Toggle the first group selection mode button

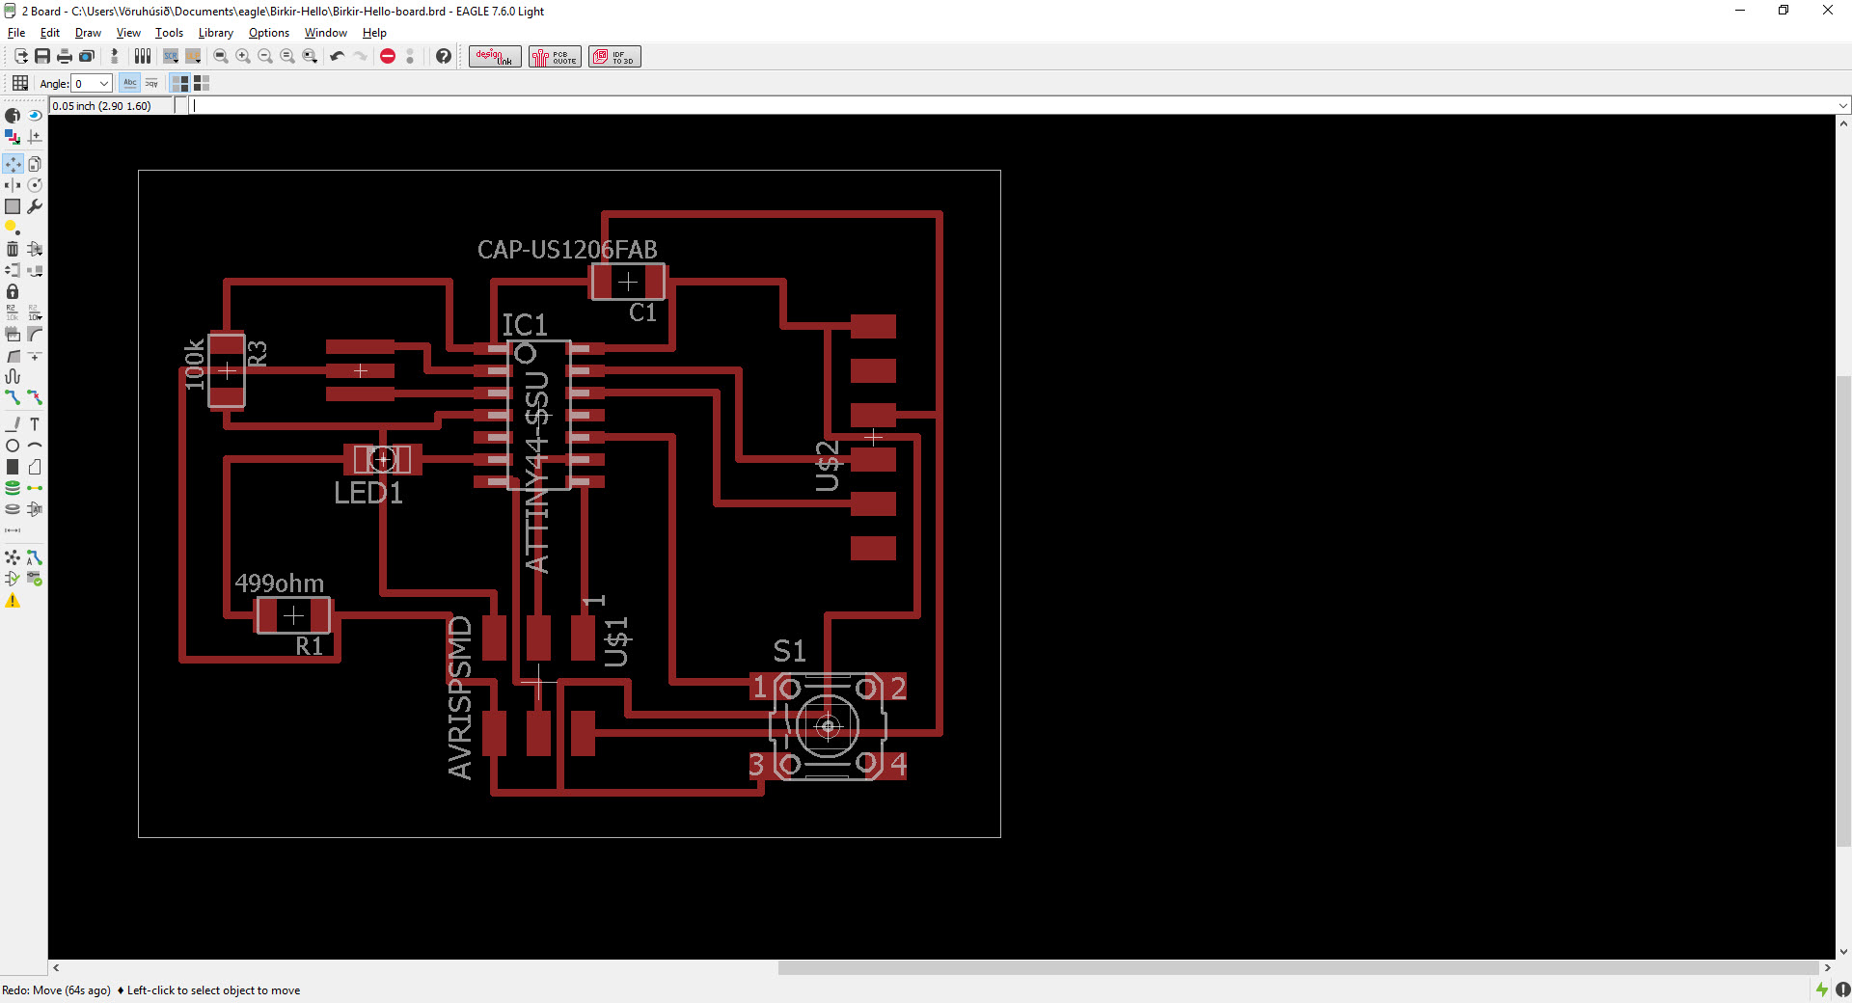coord(180,83)
